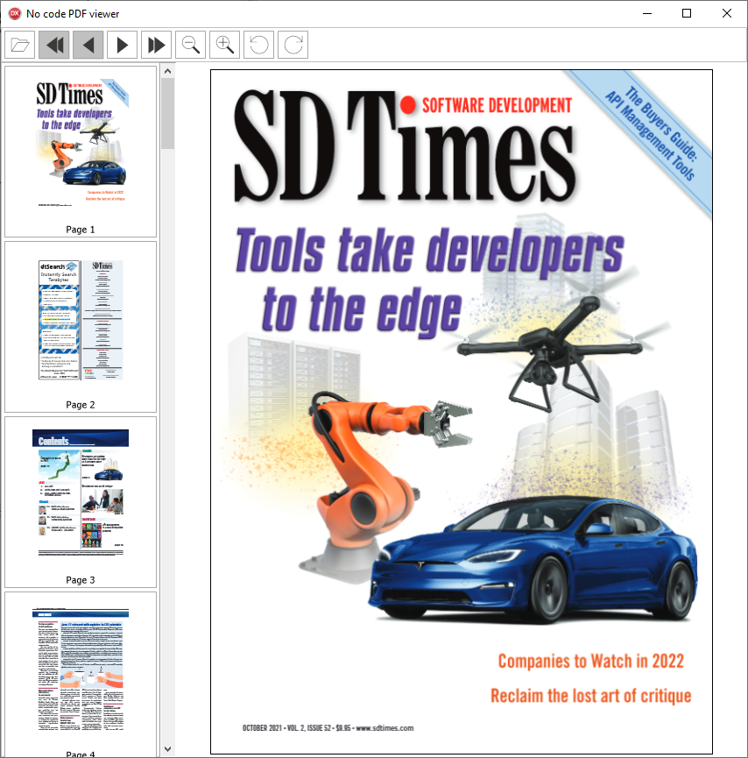748x758 pixels.
Task: Rotate page counterclockwise
Action: 259,45
